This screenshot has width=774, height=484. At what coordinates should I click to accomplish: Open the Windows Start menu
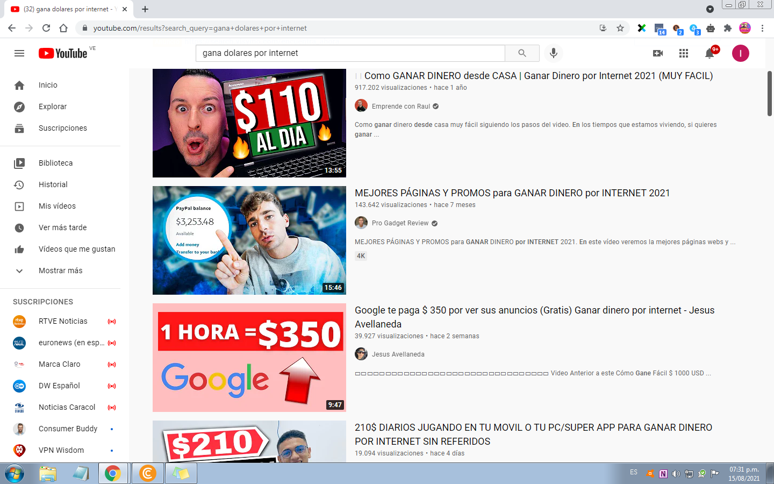tap(15, 474)
